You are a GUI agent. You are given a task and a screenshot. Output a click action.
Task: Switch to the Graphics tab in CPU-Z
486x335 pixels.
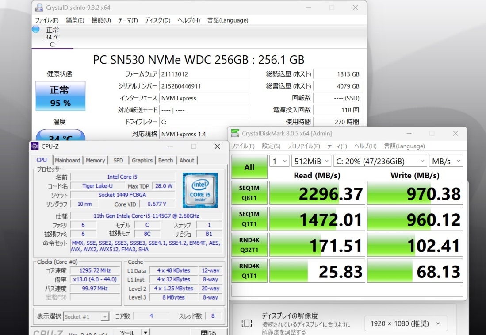point(142,160)
